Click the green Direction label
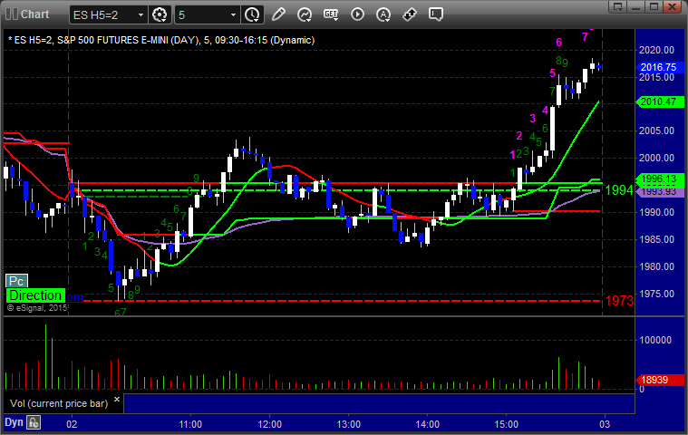The width and height of the screenshot is (688, 435). point(35,295)
